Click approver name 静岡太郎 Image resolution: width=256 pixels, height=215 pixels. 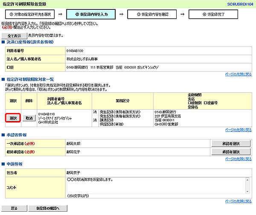(73, 144)
